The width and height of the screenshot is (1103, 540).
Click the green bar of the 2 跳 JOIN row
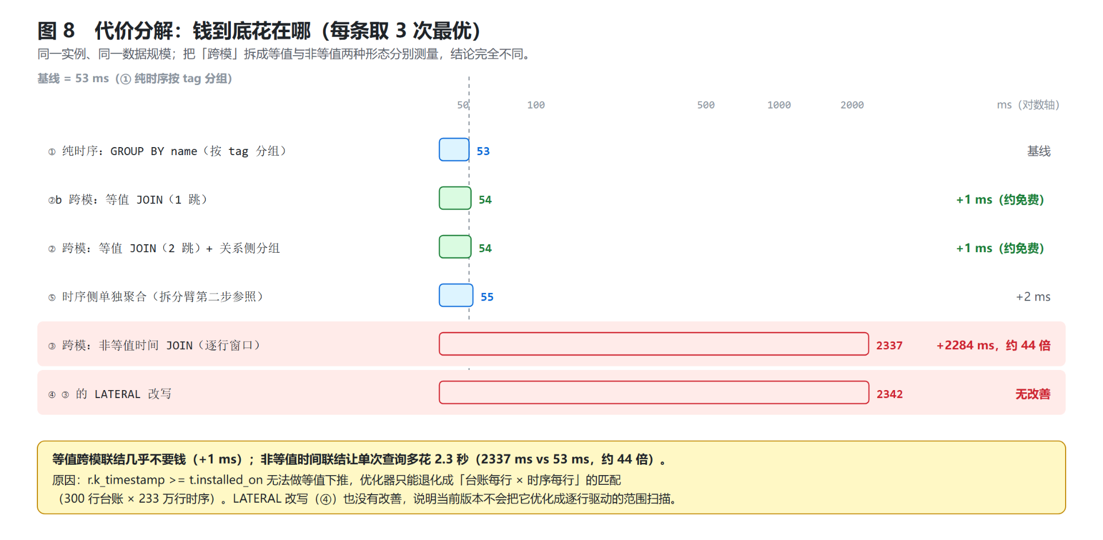pyautogui.click(x=455, y=247)
